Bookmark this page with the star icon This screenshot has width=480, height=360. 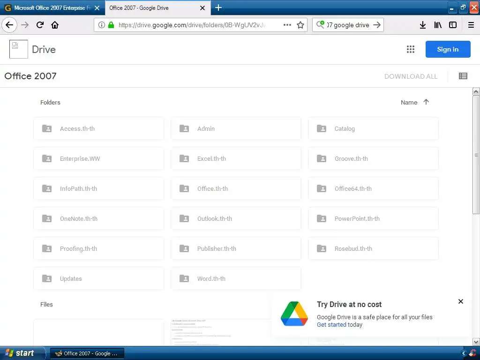point(300,25)
